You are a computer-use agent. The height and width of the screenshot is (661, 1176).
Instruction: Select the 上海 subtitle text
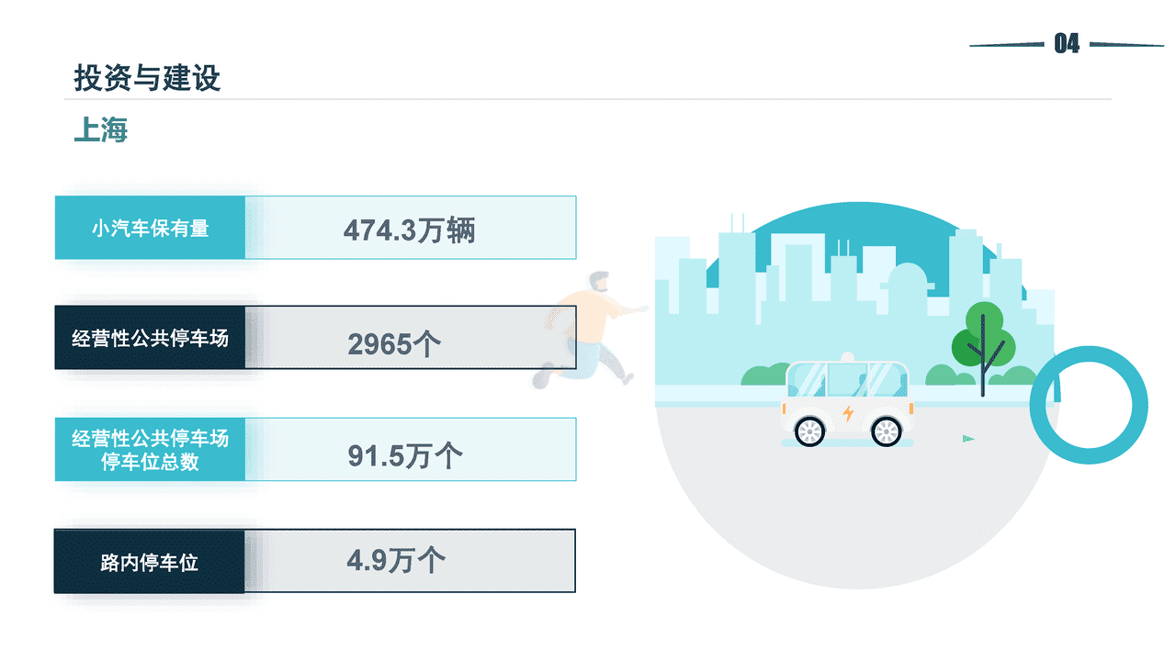coord(101,130)
